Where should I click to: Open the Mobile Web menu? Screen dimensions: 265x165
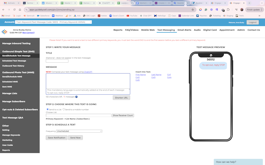148,30
